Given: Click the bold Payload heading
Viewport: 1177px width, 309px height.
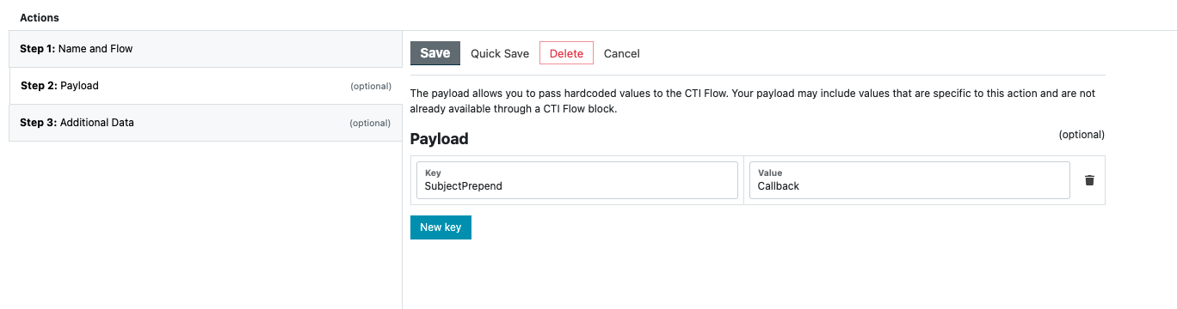Looking at the screenshot, I should [439, 138].
